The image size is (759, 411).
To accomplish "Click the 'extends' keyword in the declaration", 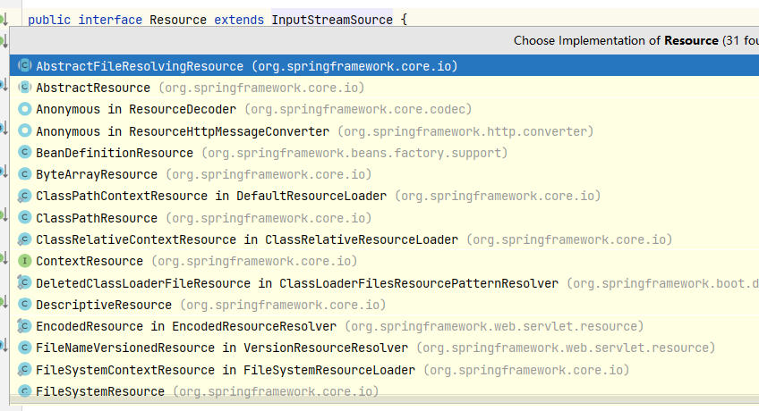I will tap(239, 20).
